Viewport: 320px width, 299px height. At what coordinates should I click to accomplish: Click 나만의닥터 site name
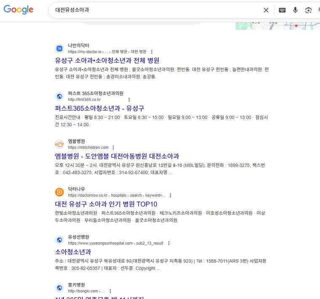click(x=78, y=45)
